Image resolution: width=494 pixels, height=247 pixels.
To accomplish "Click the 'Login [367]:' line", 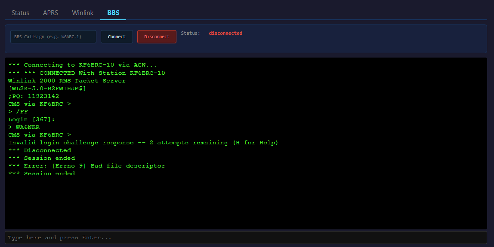I will [x=31, y=119].
